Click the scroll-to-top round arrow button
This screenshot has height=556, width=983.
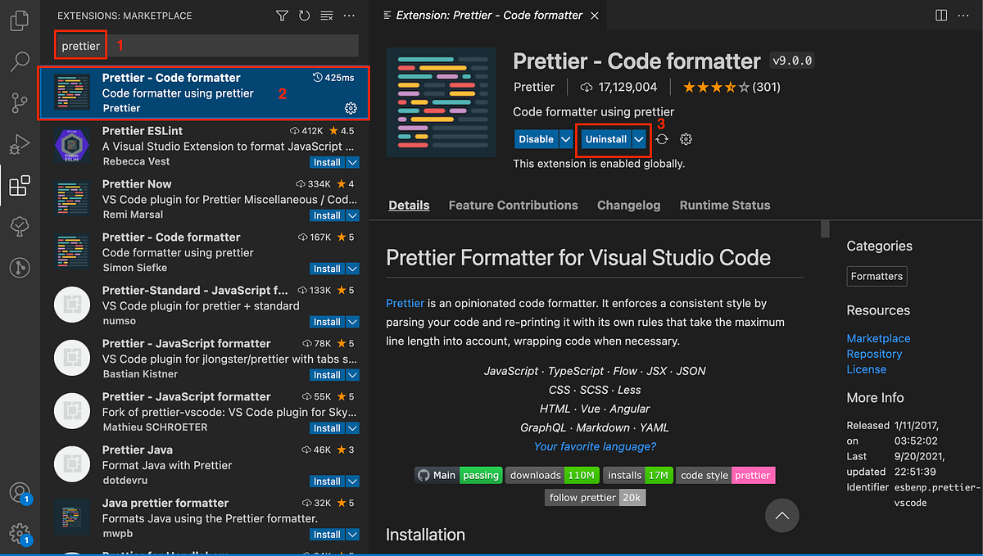(782, 515)
